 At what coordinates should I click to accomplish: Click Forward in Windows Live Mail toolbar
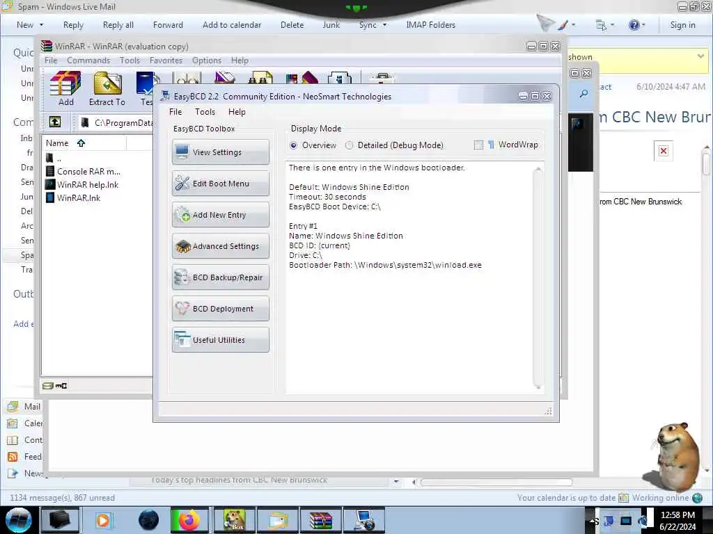click(168, 25)
